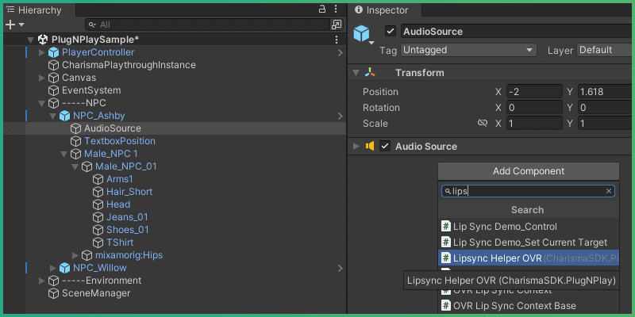Open the Hierarchy panel three-dot menu
This screenshot has width=635, height=317.
point(337,9)
